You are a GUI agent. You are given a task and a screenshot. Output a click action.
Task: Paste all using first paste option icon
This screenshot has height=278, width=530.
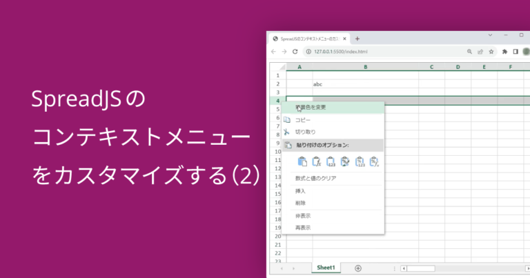[x=302, y=161]
